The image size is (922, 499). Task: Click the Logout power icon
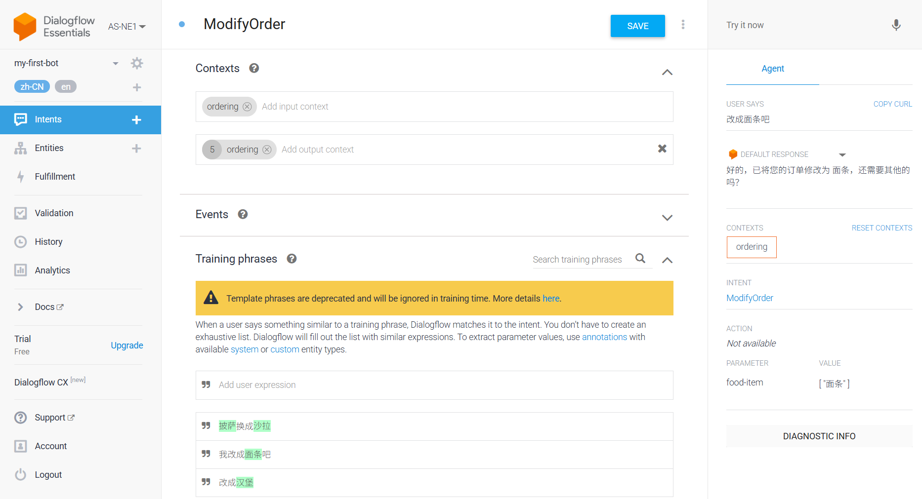pyautogui.click(x=21, y=475)
